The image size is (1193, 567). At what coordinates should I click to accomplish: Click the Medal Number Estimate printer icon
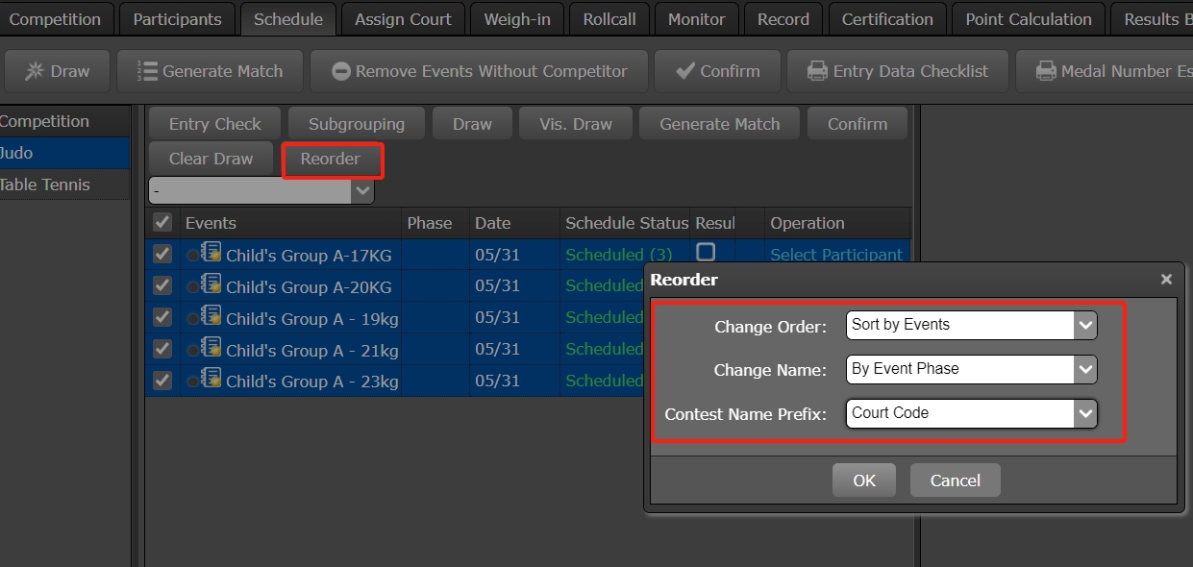click(x=1046, y=70)
